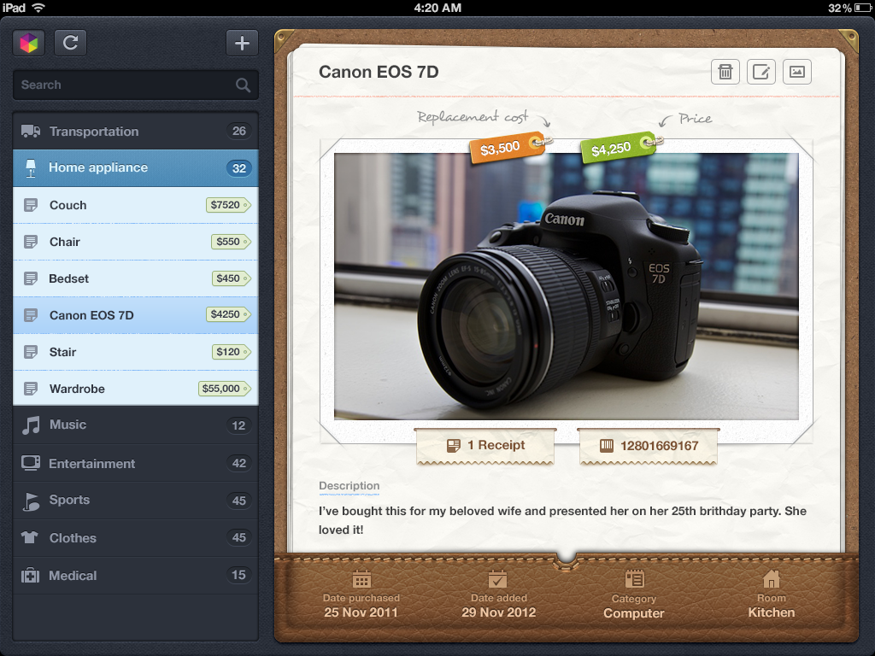Click the Sports golf flag icon

32,501
